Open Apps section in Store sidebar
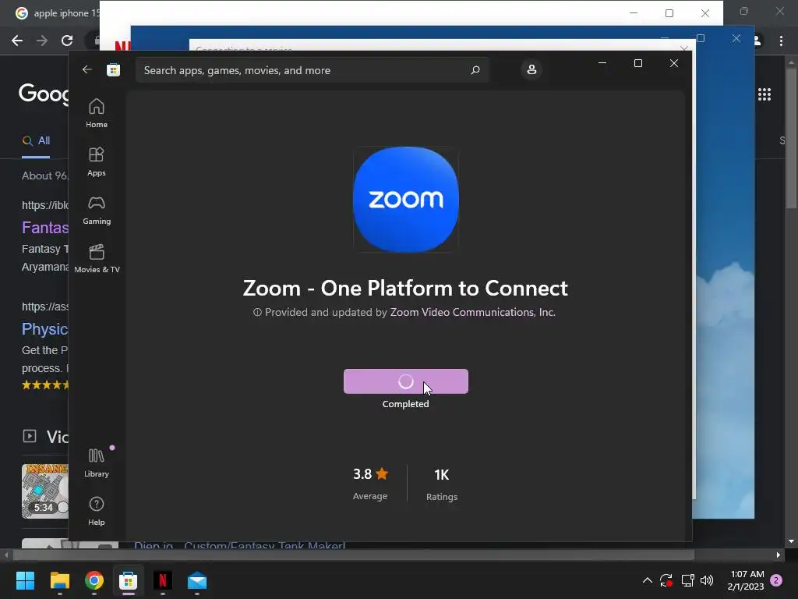Screen dimensions: 798x599 96,161
